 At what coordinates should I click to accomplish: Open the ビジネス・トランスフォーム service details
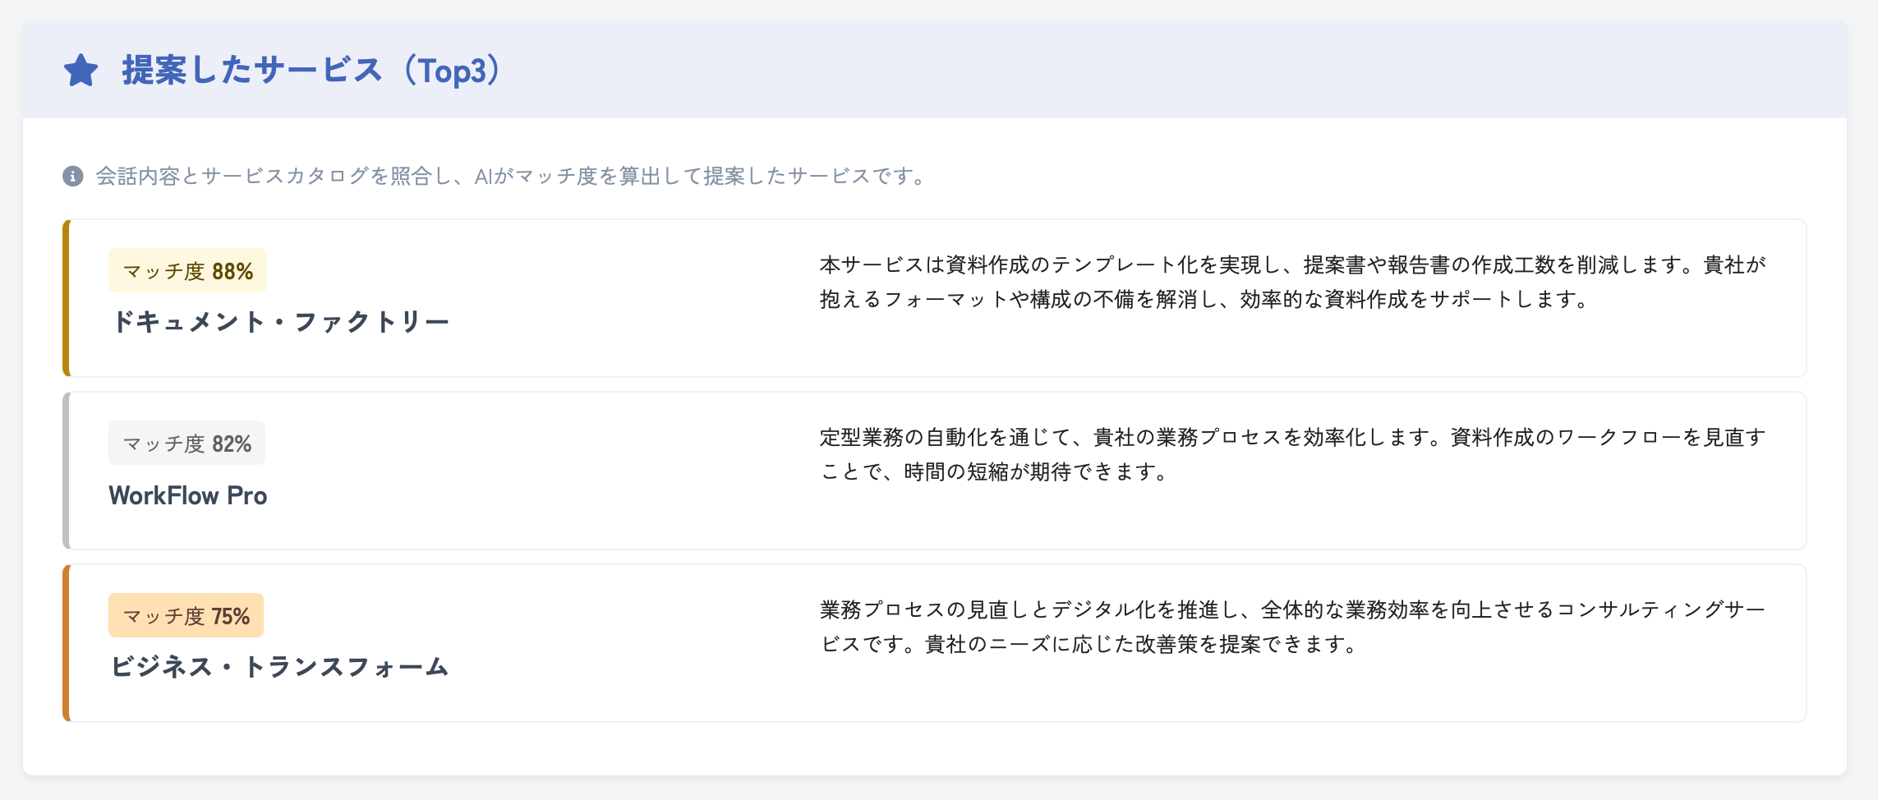281,668
